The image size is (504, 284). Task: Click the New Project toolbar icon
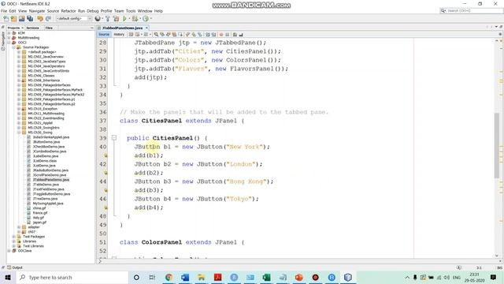(x=14, y=19)
